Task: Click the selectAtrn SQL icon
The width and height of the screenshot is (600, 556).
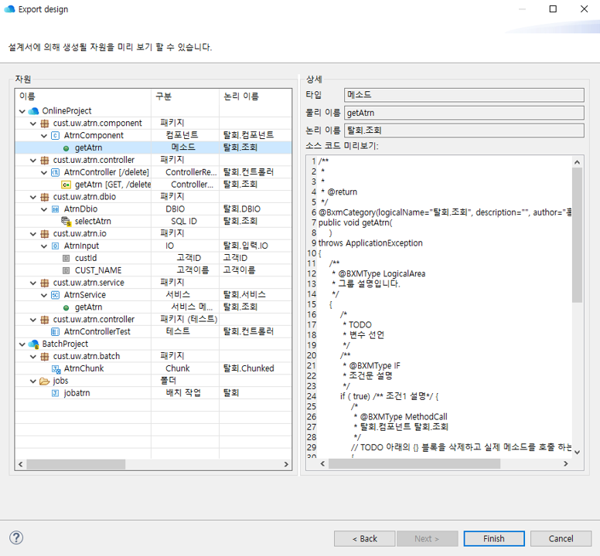Action: point(66,221)
